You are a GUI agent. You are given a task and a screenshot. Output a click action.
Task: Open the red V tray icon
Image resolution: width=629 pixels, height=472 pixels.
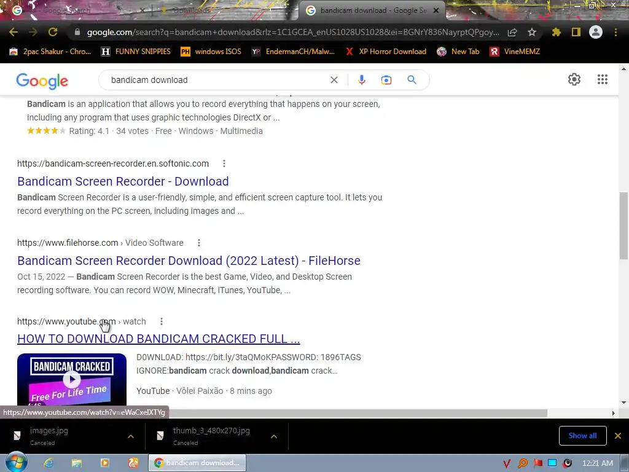click(507, 463)
